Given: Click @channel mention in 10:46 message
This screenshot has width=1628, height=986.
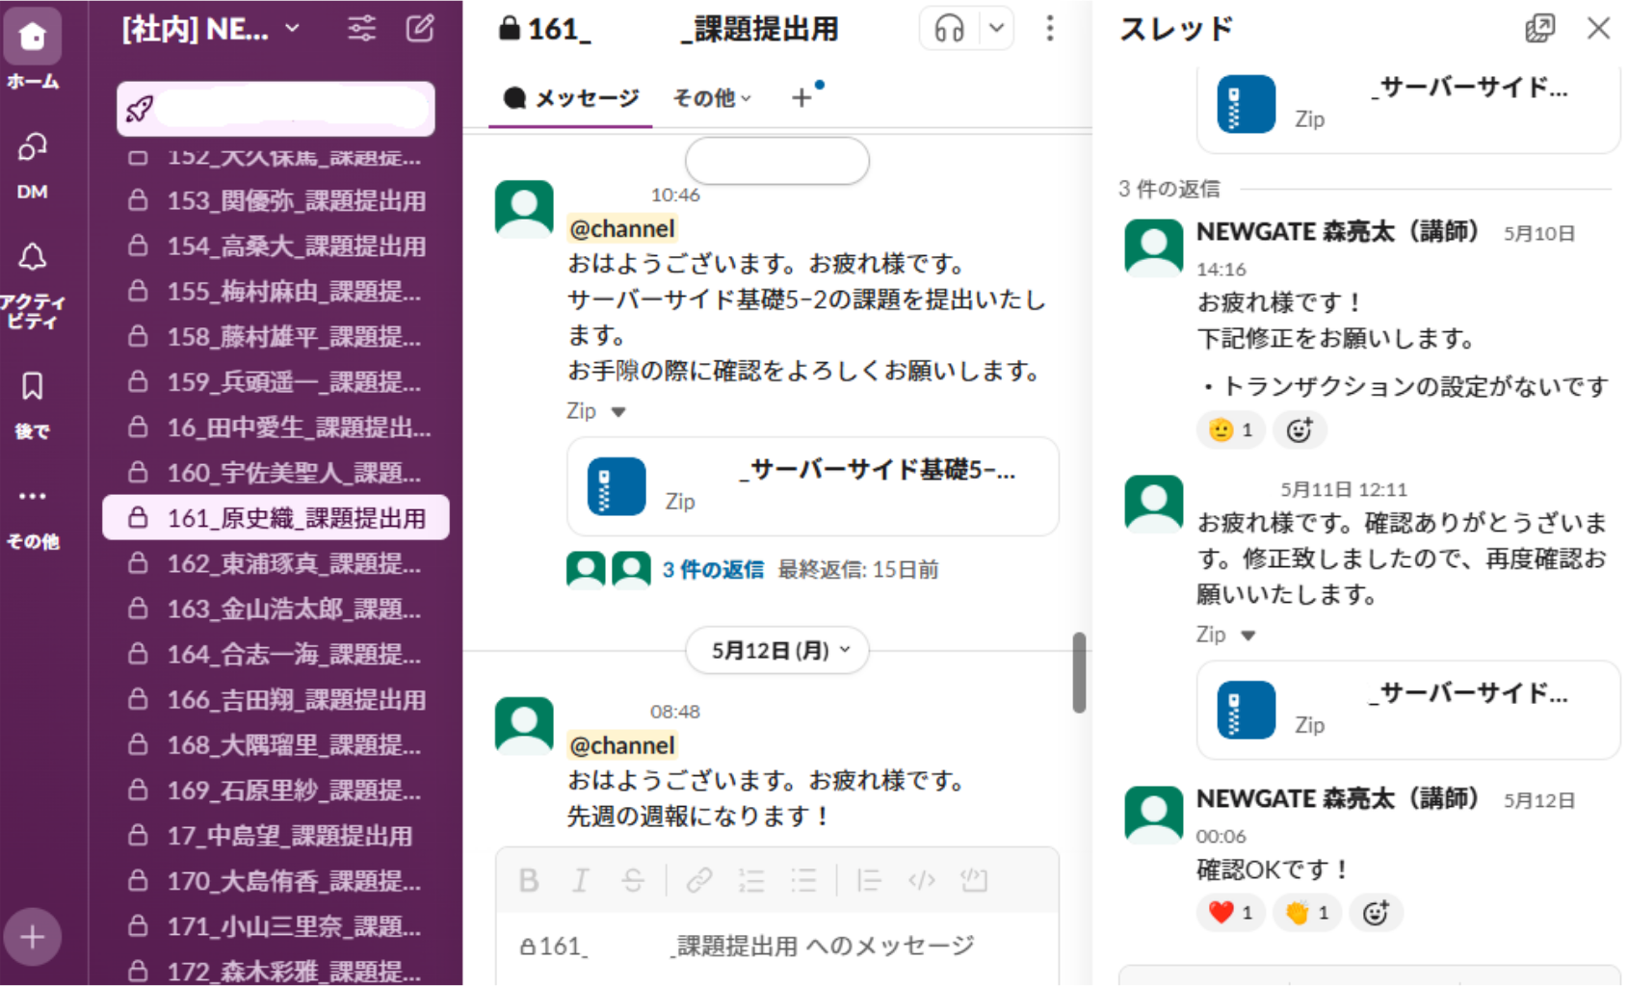Looking at the screenshot, I should tap(622, 228).
